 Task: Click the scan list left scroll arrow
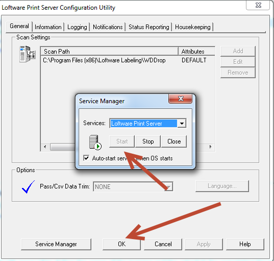click(45, 147)
